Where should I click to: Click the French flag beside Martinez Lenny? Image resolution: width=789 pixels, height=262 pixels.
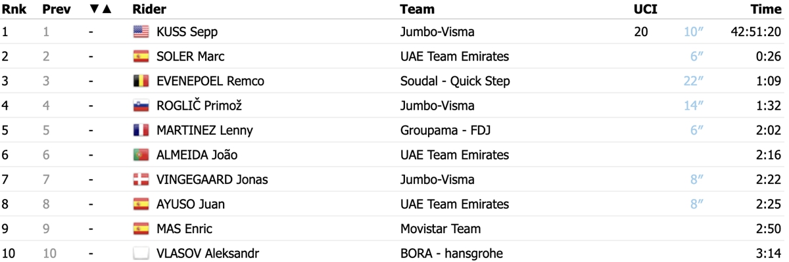pos(141,130)
